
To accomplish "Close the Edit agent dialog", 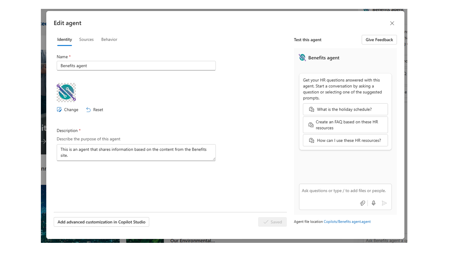I will click(392, 23).
